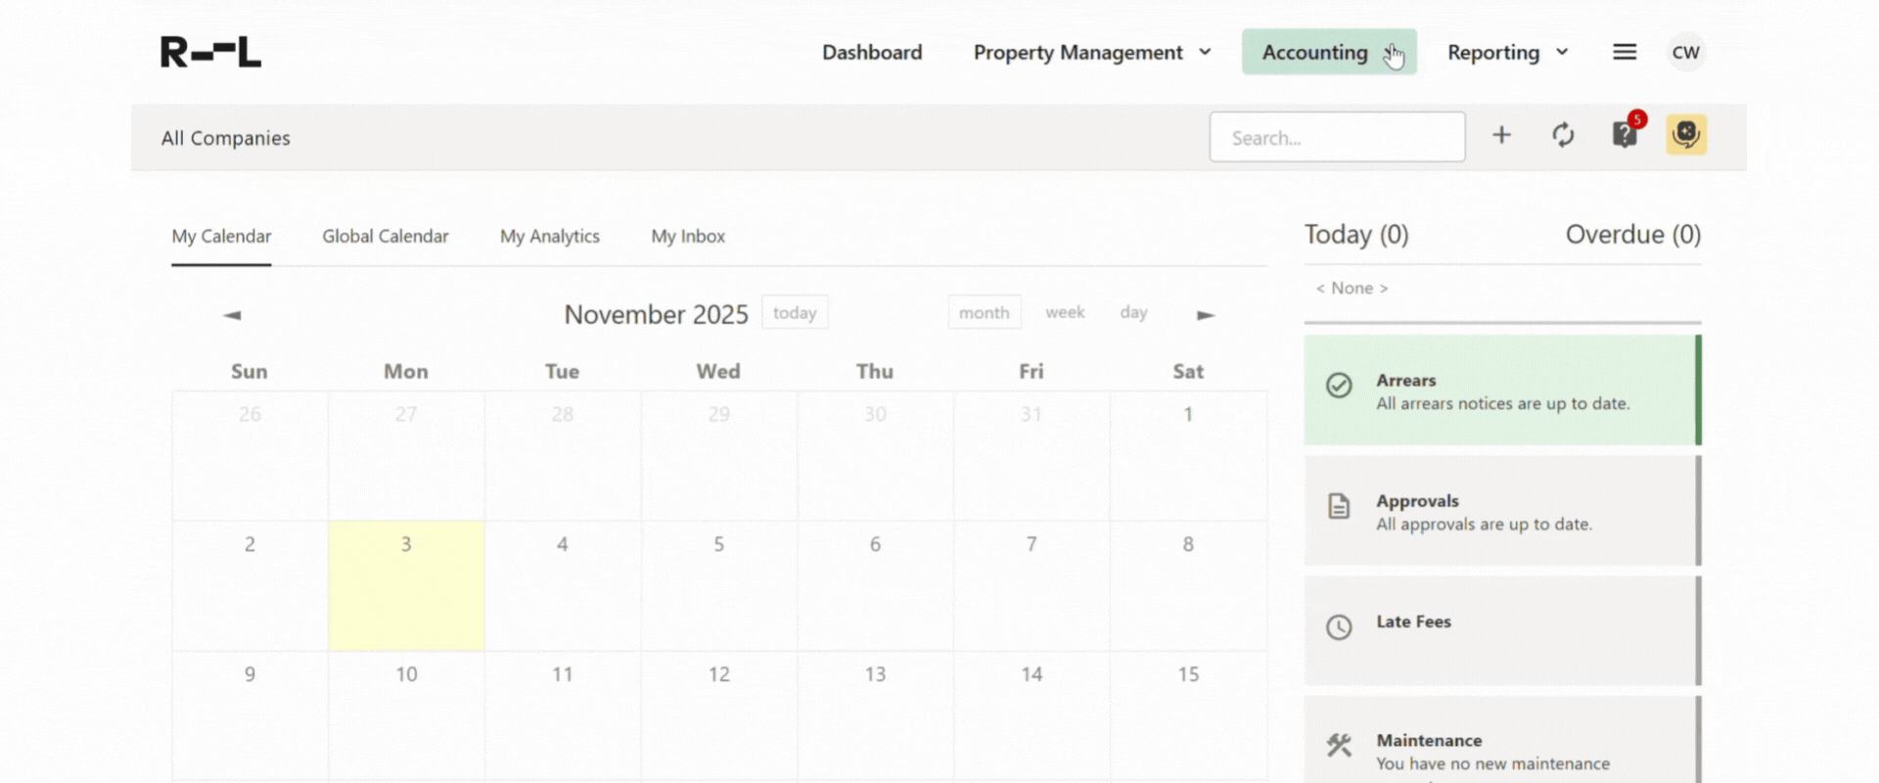Open the My Inbox tab
The width and height of the screenshot is (1879, 783).
pos(688,236)
